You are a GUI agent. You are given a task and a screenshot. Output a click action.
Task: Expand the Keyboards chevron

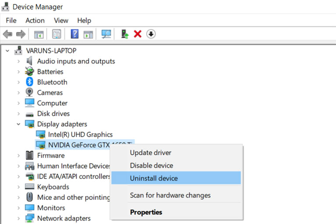tap(19, 187)
